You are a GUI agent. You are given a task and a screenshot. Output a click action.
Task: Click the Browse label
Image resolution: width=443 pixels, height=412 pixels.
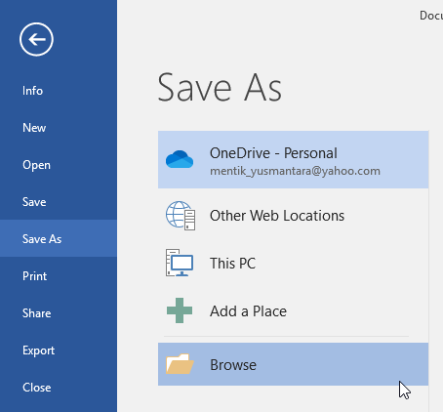[x=233, y=365]
